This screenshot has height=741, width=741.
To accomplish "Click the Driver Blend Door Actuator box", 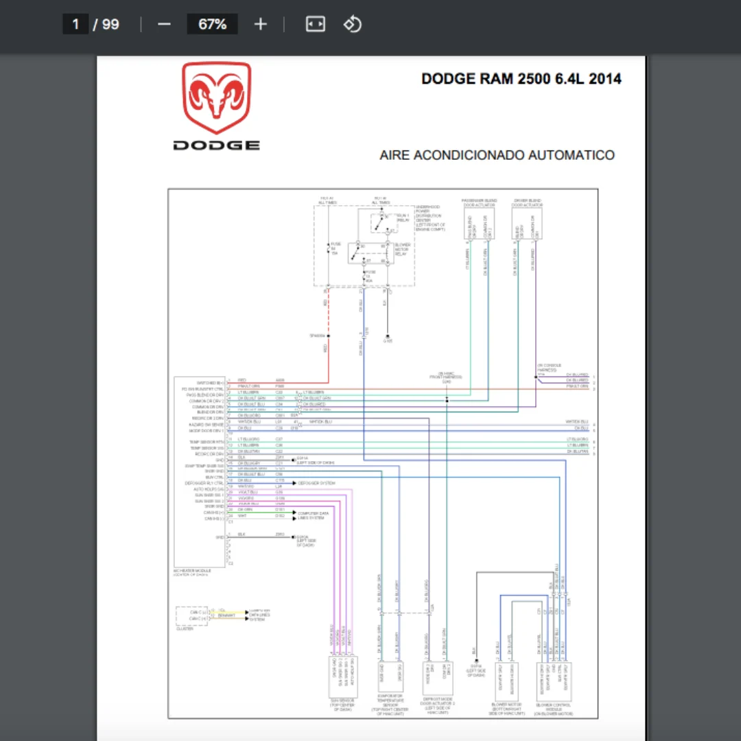I will pos(527,223).
